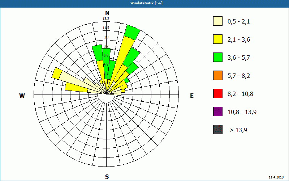Click the legend label '10,8 - 13,9'
This screenshot has height=181, width=289.
242,112
